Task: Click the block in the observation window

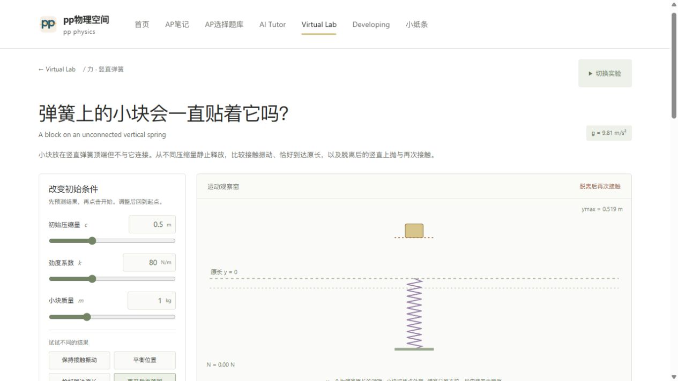Action: point(414,231)
